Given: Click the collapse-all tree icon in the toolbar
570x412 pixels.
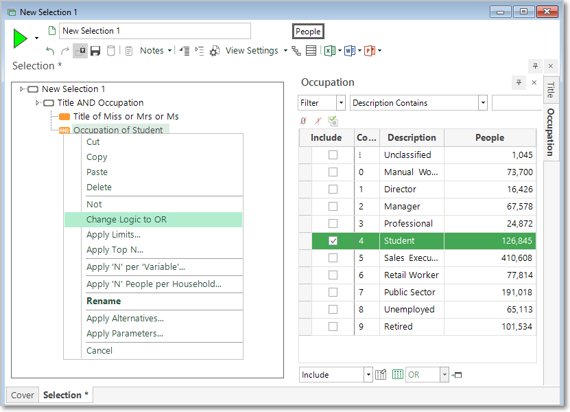Looking at the screenshot, I should click(x=185, y=51).
